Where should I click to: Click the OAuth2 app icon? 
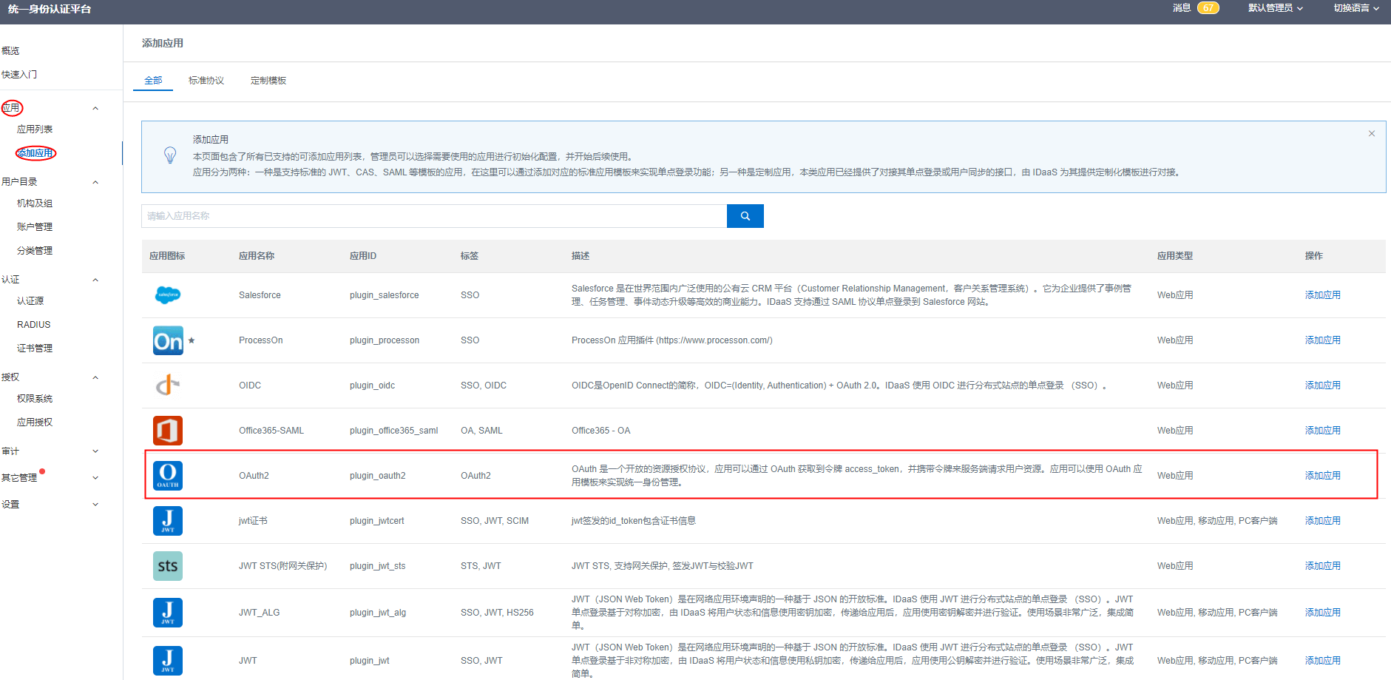[168, 476]
